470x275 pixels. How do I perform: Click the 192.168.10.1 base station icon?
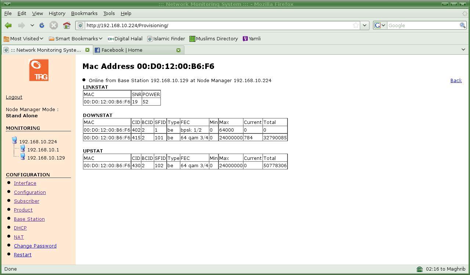23,148
